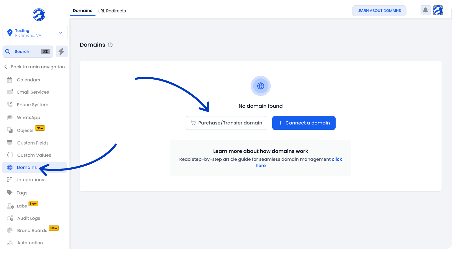Select the Phone System sidebar icon
The image size is (452, 254).
(10, 104)
